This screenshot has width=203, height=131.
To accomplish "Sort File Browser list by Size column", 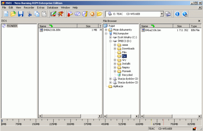I will [181, 26].
